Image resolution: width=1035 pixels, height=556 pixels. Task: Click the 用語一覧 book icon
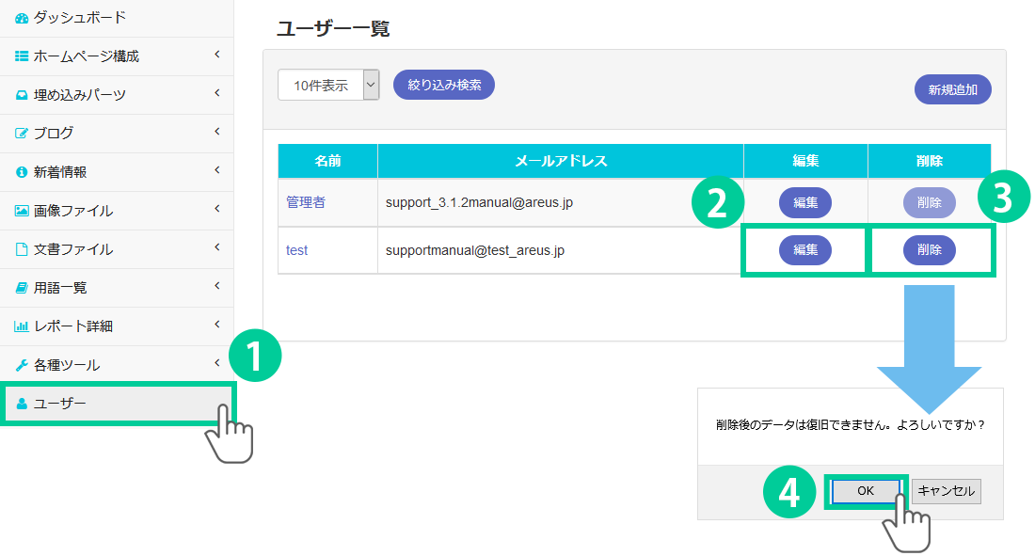coord(22,288)
